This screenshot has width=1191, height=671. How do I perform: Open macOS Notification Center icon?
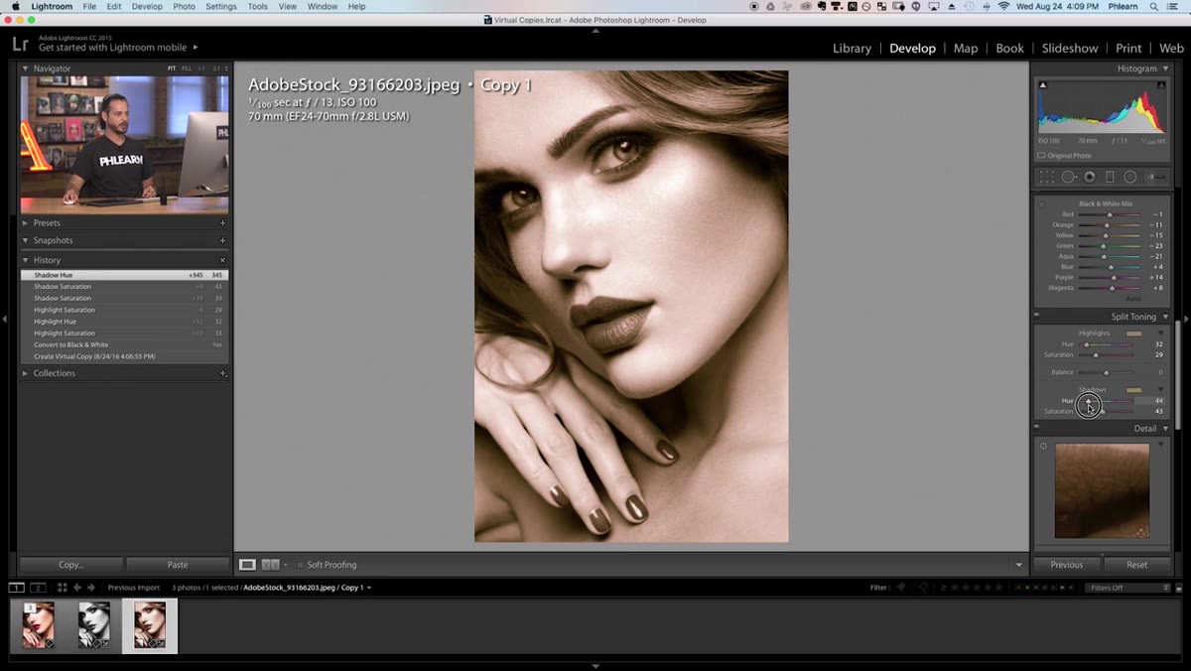[x=1174, y=6]
